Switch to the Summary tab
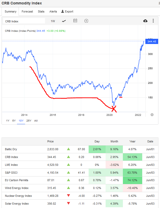This screenshot has width=160, height=208. click(x=10, y=11)
